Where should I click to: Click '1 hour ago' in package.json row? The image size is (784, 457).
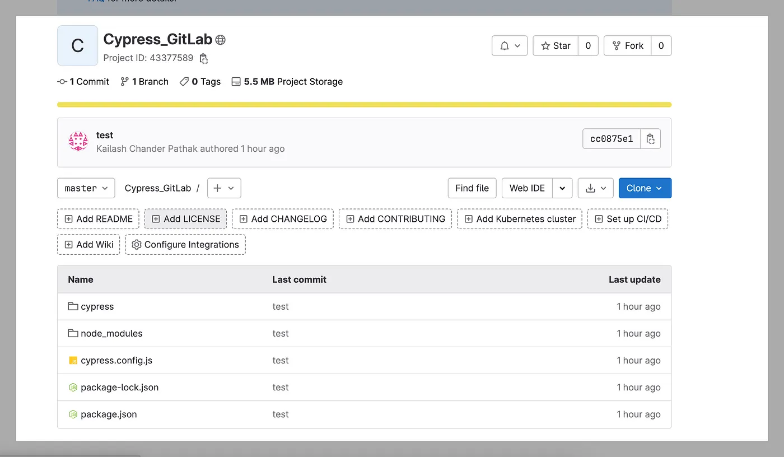638,414
